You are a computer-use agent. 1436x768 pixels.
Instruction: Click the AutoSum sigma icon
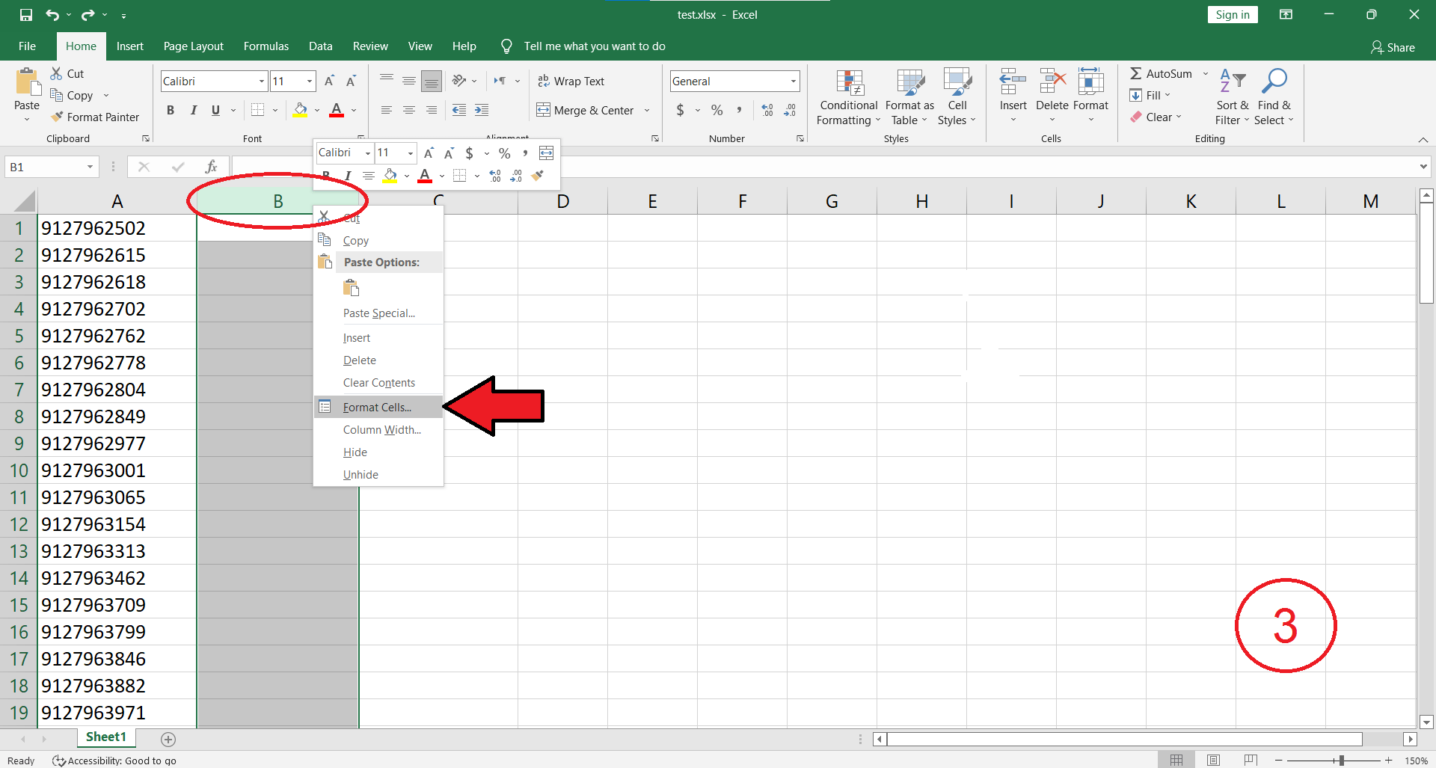[x=1136, y=73]
